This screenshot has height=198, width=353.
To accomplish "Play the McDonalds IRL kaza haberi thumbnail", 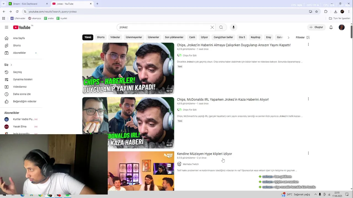I will coord(128,123).
